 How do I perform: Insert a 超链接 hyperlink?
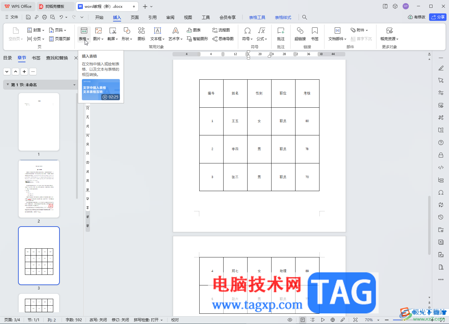coord(300,34)
